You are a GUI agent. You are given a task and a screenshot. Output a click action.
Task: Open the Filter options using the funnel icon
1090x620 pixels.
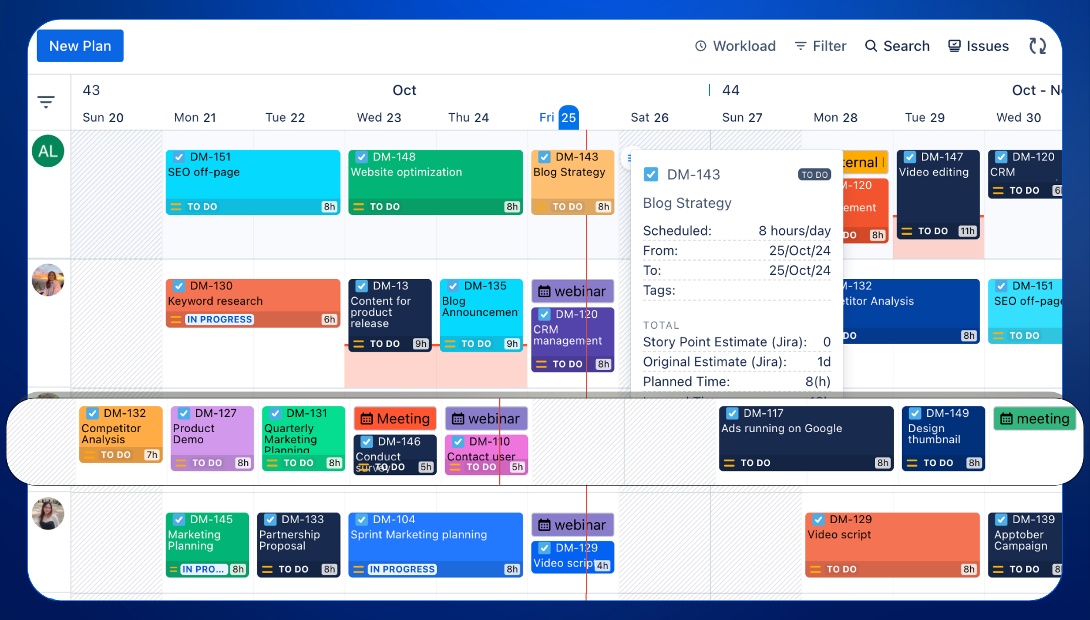click(x=820, y=46)
